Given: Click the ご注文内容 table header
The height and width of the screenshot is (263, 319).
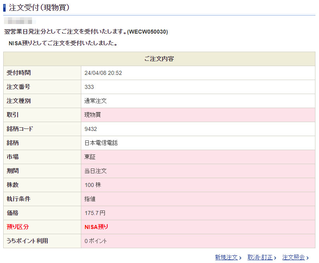Looking at the screenshot, I should (x=159, y=59).
